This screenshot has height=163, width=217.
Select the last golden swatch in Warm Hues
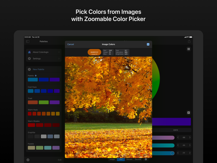(x=58, y=114)
